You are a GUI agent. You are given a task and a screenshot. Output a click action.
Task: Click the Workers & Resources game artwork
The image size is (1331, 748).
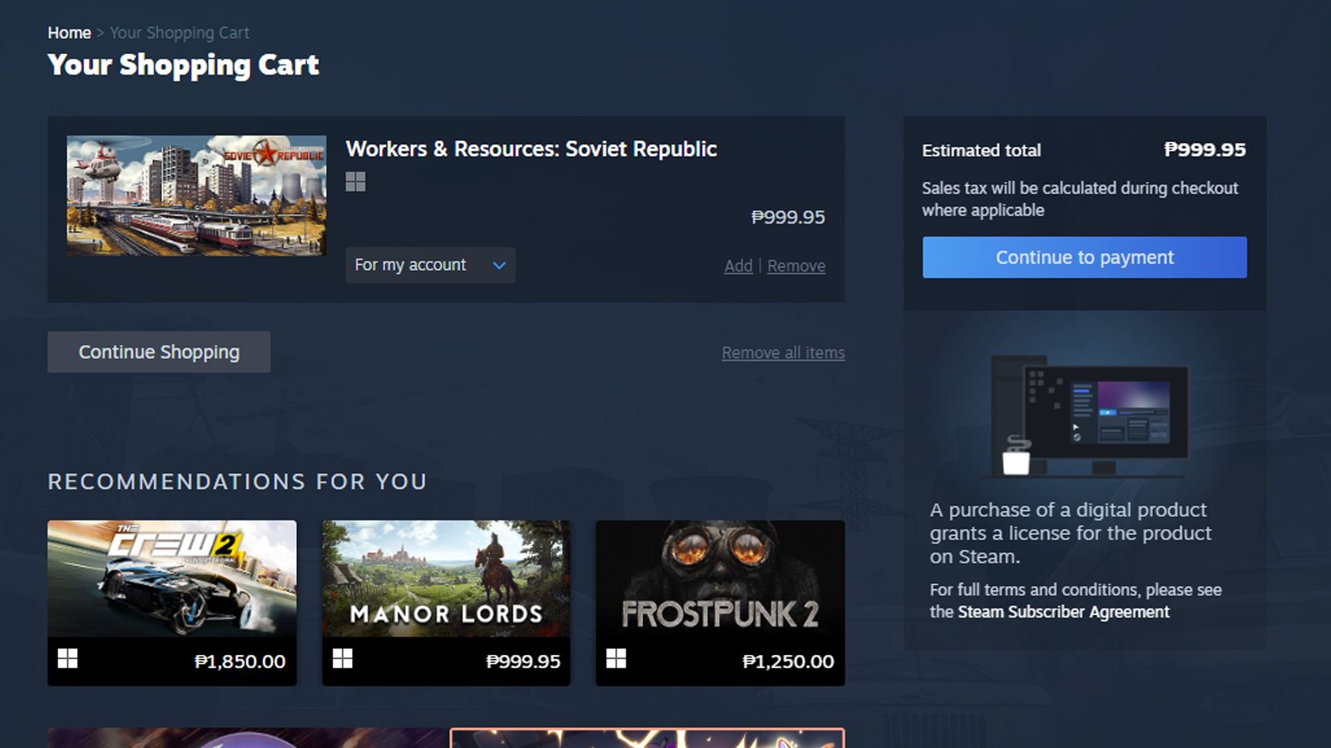(x=195, y=197)
